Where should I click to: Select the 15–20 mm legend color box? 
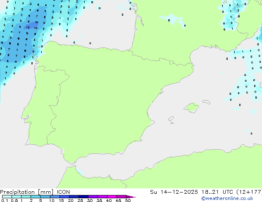tap(64, 197)
